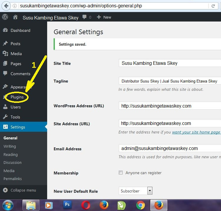Open the New User Default Role dropdown

pyautogui.click(x=136, y=191)
